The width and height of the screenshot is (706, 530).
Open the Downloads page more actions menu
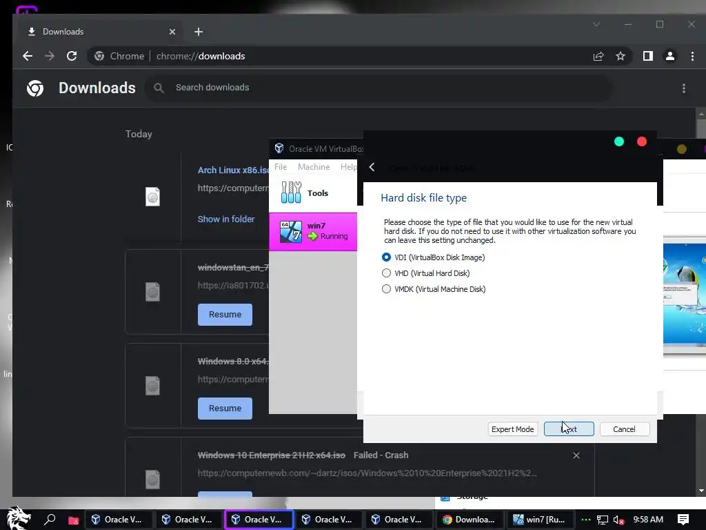683,88
